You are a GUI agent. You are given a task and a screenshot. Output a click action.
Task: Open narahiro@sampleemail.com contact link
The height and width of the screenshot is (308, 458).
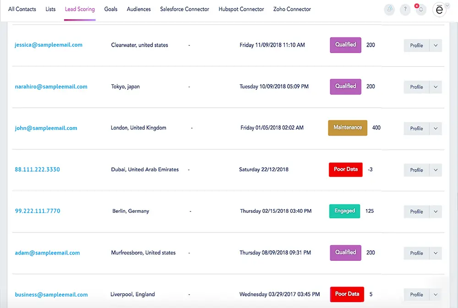point(51,86)
